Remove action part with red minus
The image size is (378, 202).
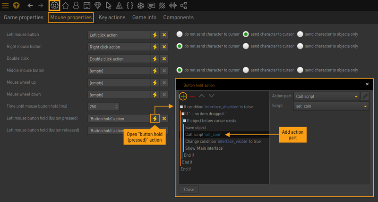pos(192,97)
